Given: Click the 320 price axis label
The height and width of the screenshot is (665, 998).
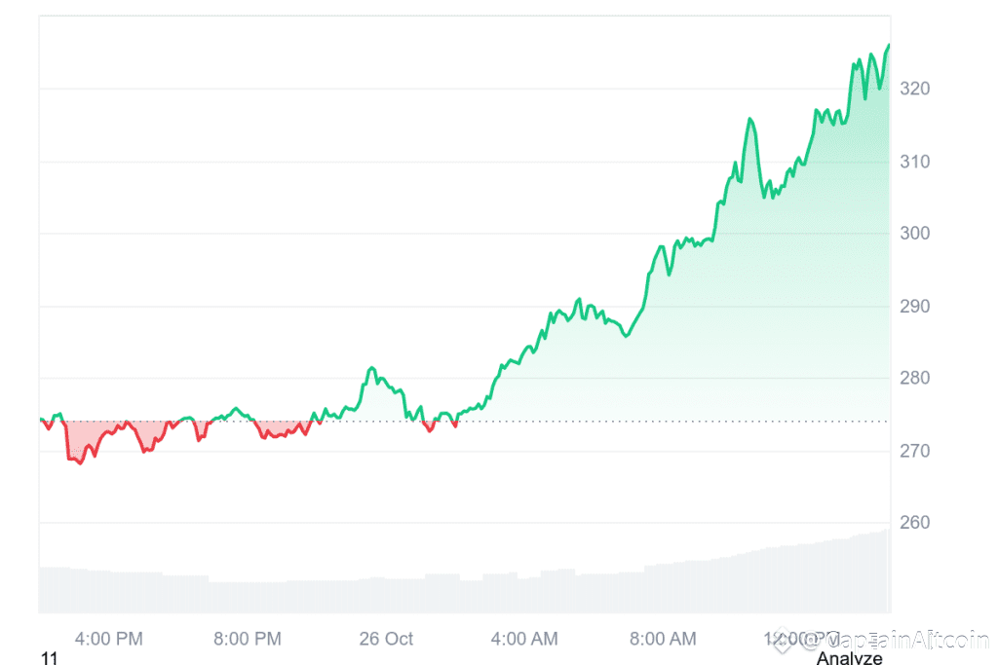Looking at the screenshot, I should tap(914, 89).
